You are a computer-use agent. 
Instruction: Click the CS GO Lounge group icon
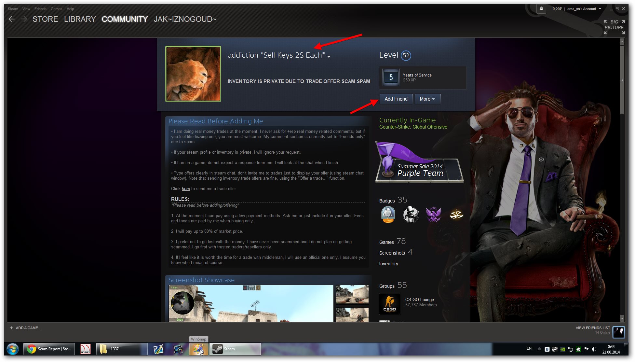pyautogui.click(x=389, y=302)
